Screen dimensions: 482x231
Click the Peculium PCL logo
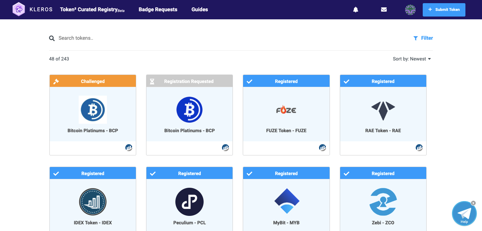(189, 201)
